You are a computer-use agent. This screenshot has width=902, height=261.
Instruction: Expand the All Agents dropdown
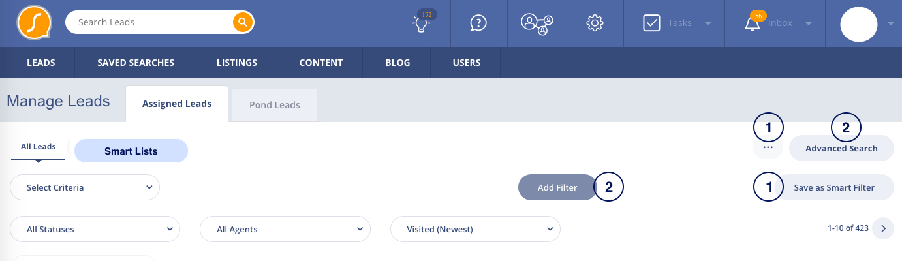point(285,229)
